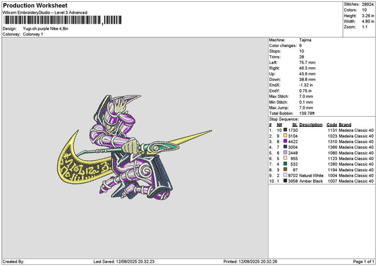Click "Madeira Classic 40" in the code 1023 row
The image size is (377, 266).
pyautogui.click(x=356, y=136)
